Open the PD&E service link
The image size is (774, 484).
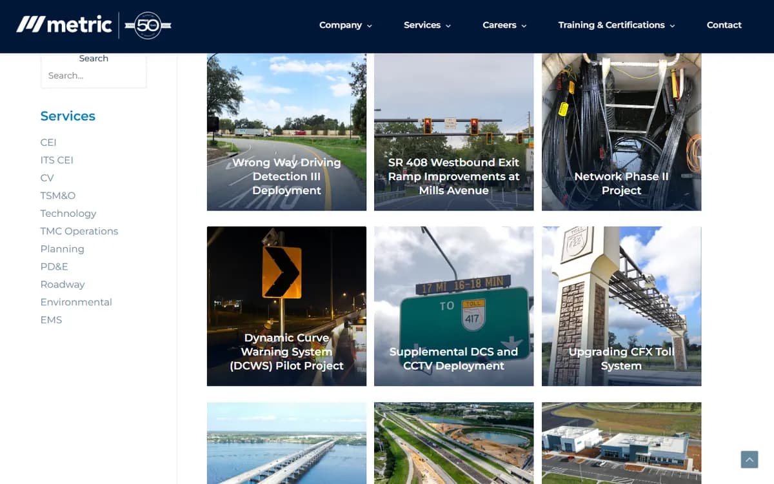(x=54, y=267)
